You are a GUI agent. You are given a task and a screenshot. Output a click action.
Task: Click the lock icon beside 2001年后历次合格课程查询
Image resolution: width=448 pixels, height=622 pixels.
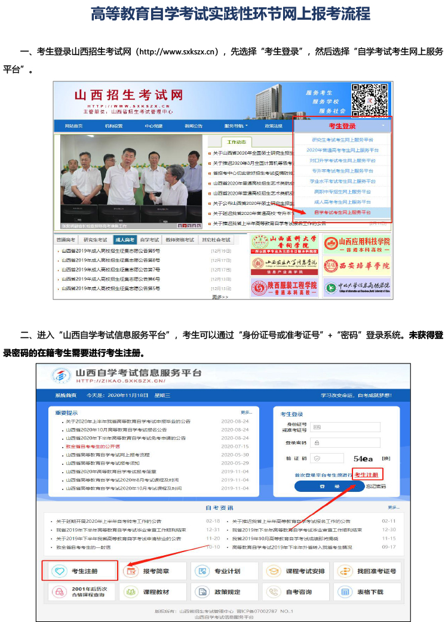60,592
